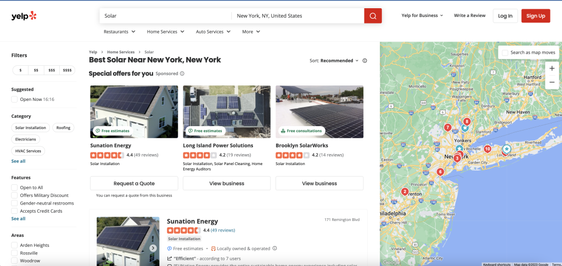Click Brooklyn SolarWorks star rating

(x=293, y=155)
